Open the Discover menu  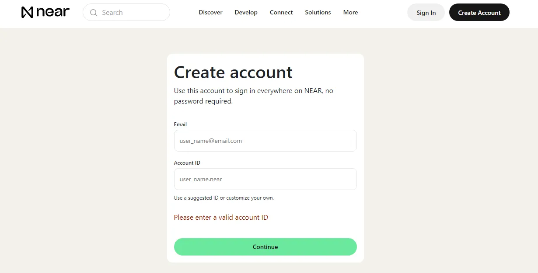coord(210,12)
